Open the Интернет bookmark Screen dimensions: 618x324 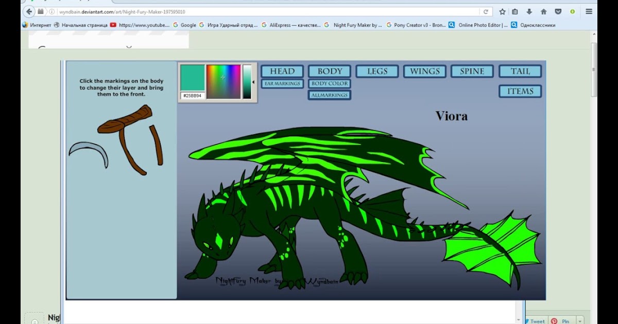pyautogui.click(x=36, y=25)
